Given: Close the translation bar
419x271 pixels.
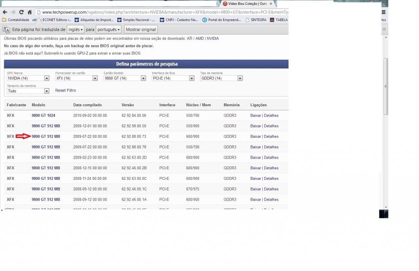Looking at the screenshot, I should tap(384, 29).
